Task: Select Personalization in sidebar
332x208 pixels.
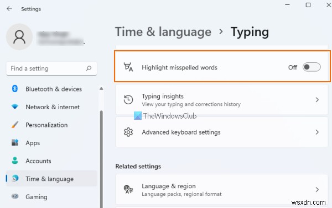Action: coord(51,125)
